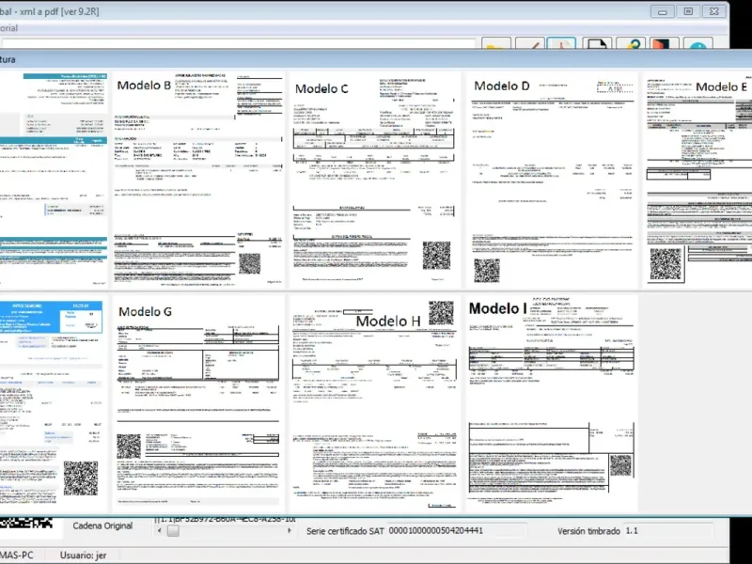Click the 'MAS-PC' status bar entry

pos(17,556)
